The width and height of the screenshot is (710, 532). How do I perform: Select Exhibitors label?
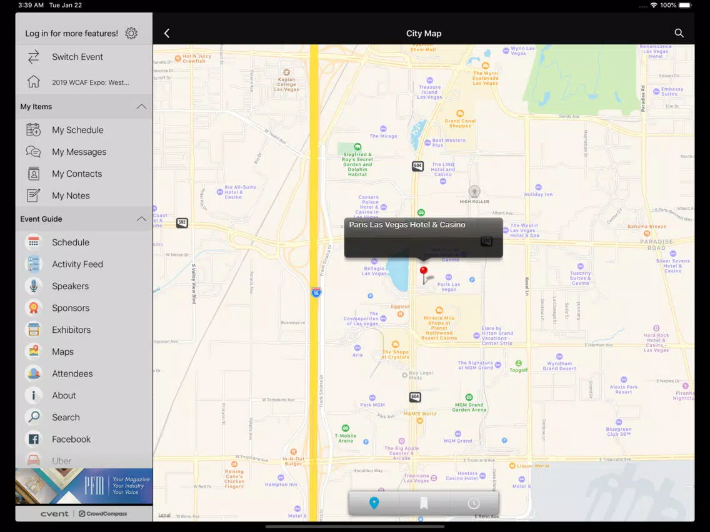point(71,330)
